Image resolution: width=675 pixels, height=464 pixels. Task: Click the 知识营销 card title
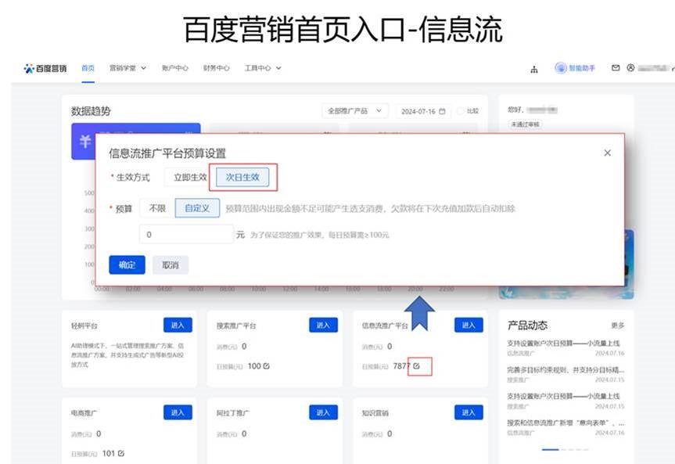coord(375,413)
